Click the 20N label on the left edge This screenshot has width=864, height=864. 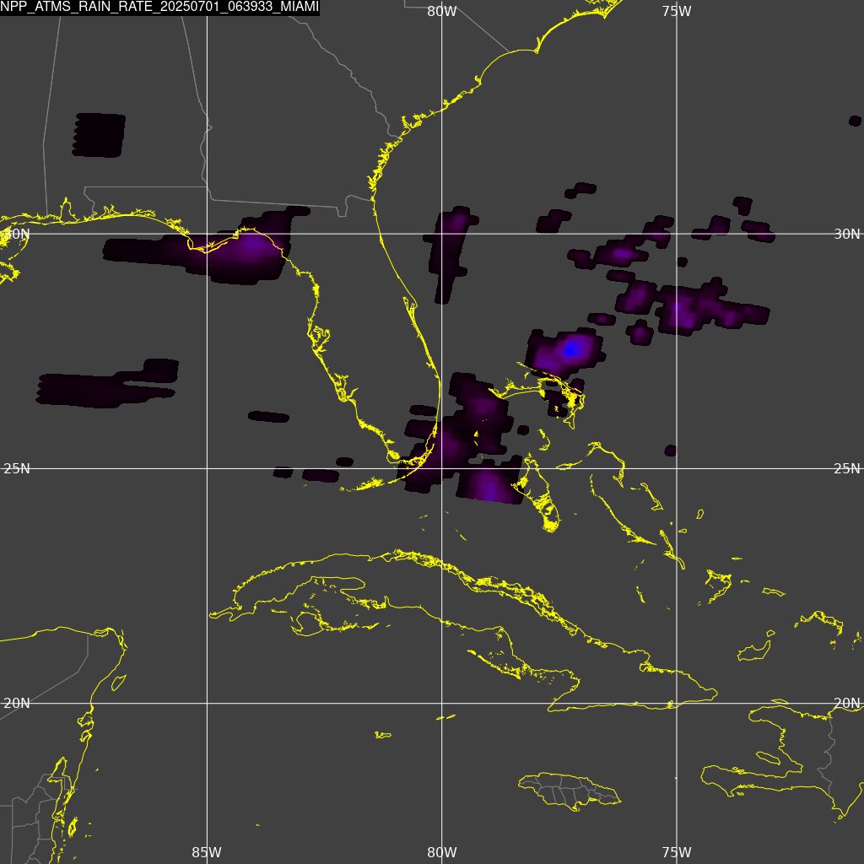tap(17, 704)
